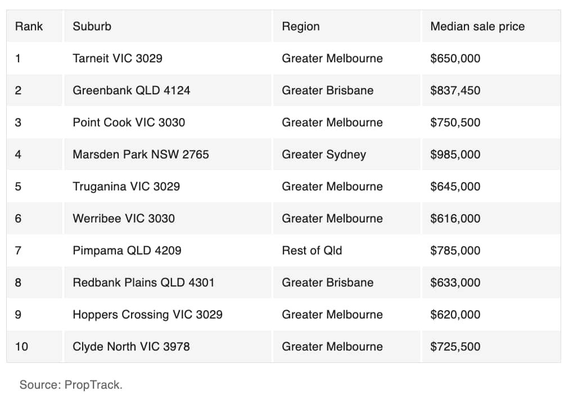Select the Clyde North VIC 3978 cell

pyautogui.click(x=168, y=346)
